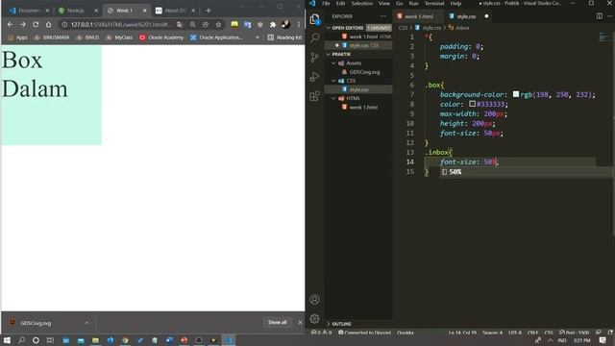Click the split editor right icon
The image size is (615, 346).
click(x=600, y=16)
